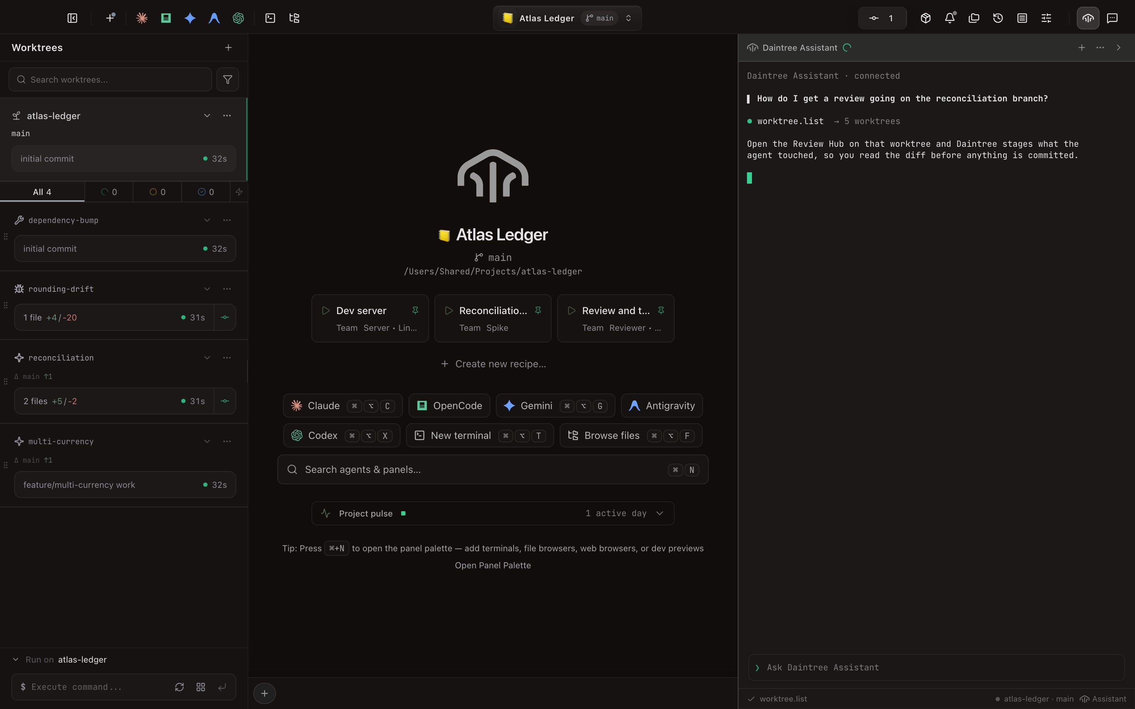This screenshot has height=709, width=1135.
Task: Focus the Search worktrees field
Action: point(110,79)
